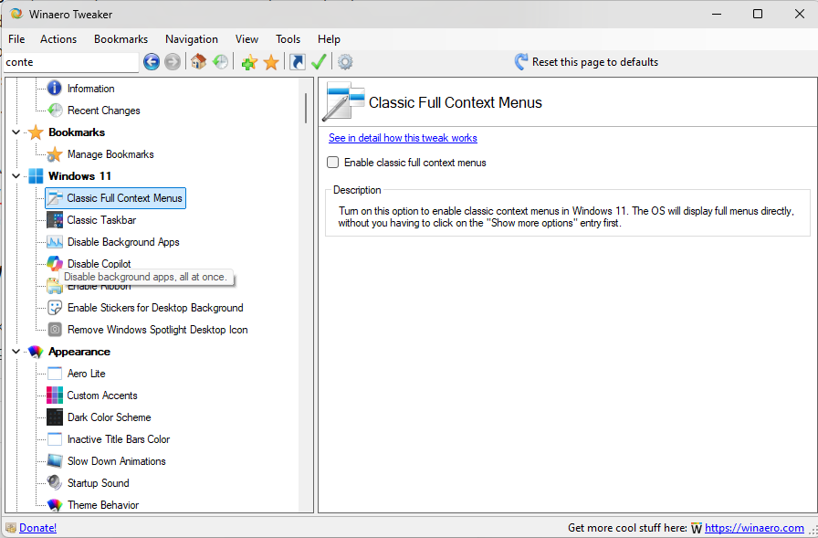
Task: Open the Classic Taskbar tweak
Action: click(x=101, y=220)
